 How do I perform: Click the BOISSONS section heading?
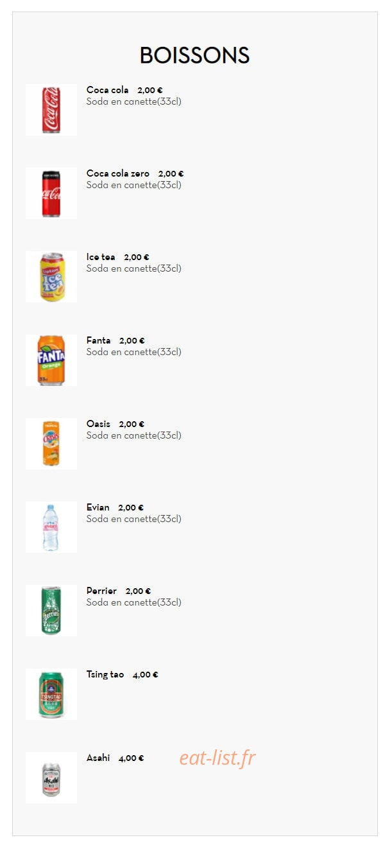click(x=194, y=55)
